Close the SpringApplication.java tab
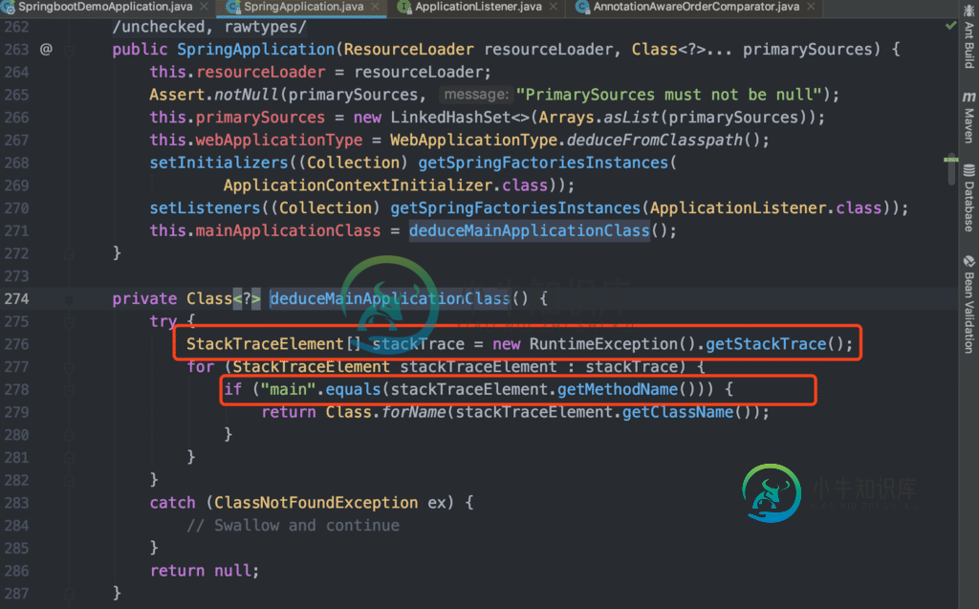 click(375, 7)
